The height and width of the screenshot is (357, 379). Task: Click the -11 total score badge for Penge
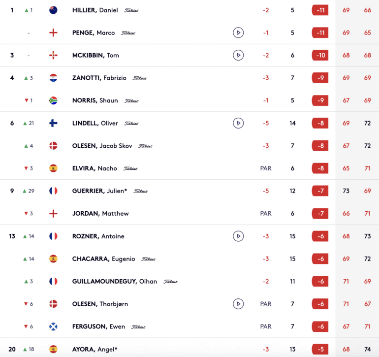click(320, 32)
